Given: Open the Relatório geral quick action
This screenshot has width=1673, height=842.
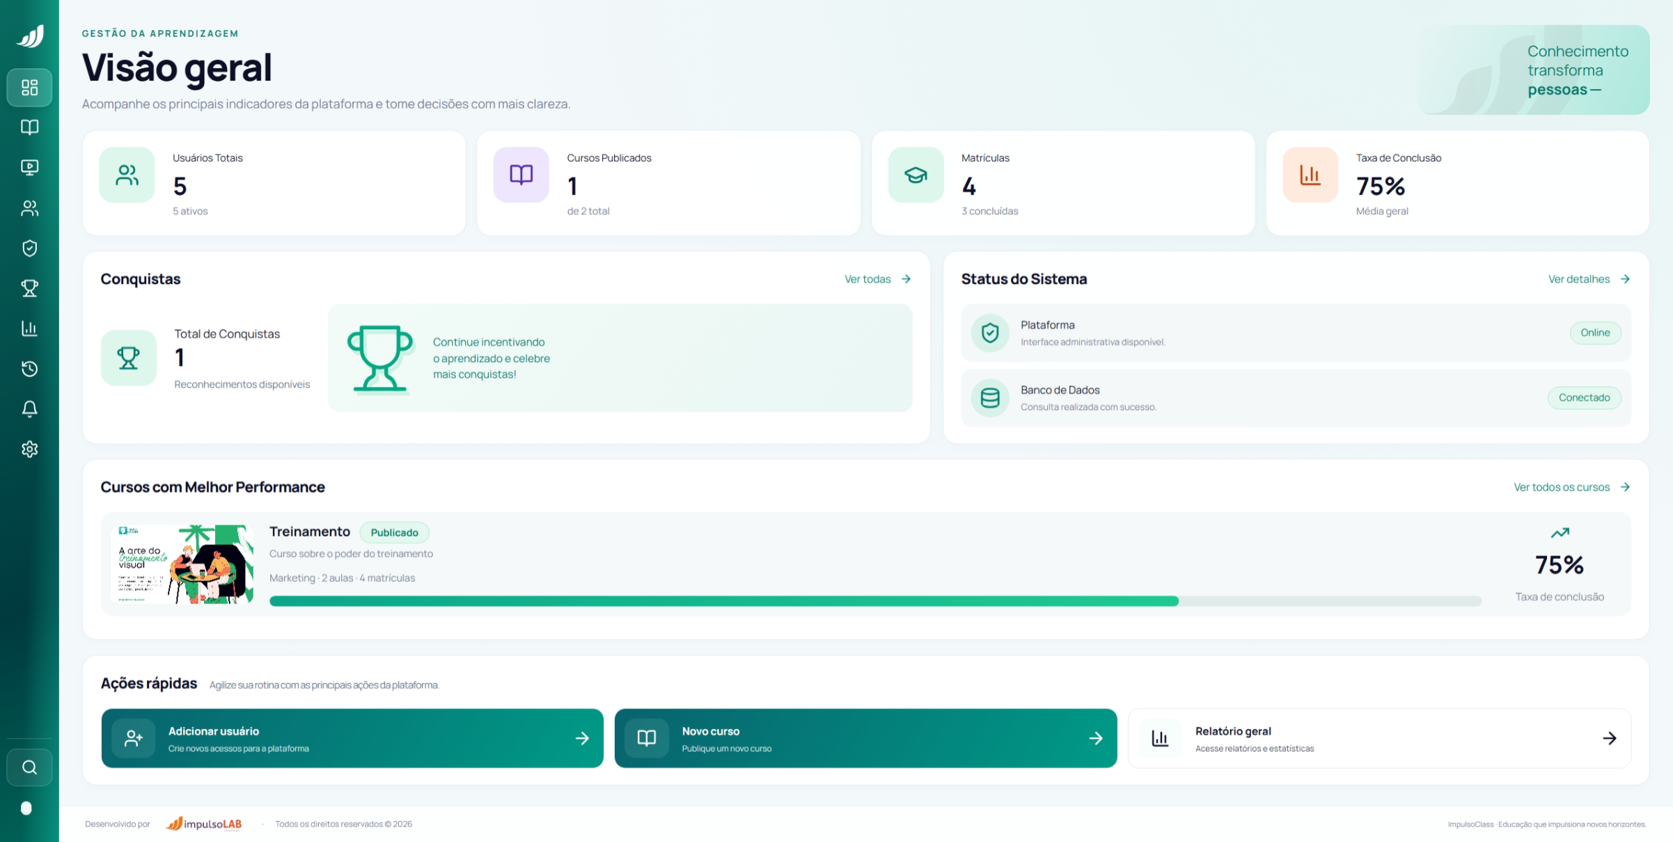Looking at the screenshot, I should click(1379, 738).
